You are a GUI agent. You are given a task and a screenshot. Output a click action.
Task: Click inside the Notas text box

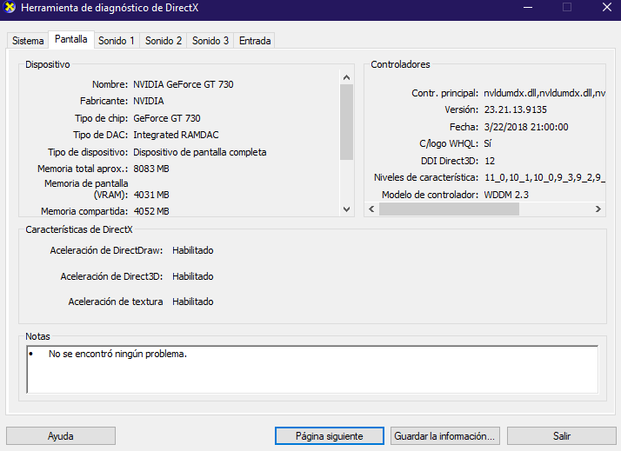[312, 369]
